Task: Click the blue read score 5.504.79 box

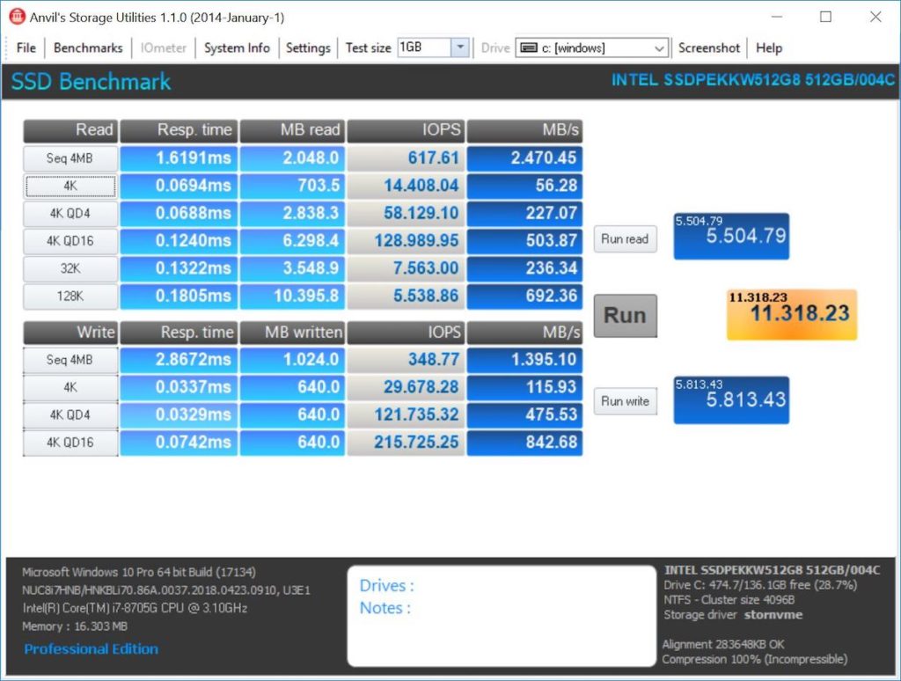Action: [x=730, y=236]
